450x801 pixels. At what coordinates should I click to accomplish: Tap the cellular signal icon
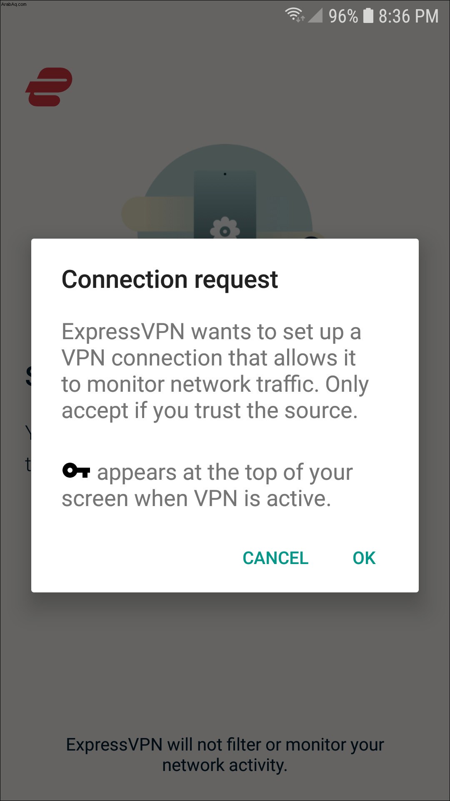(x=315, y=15)
